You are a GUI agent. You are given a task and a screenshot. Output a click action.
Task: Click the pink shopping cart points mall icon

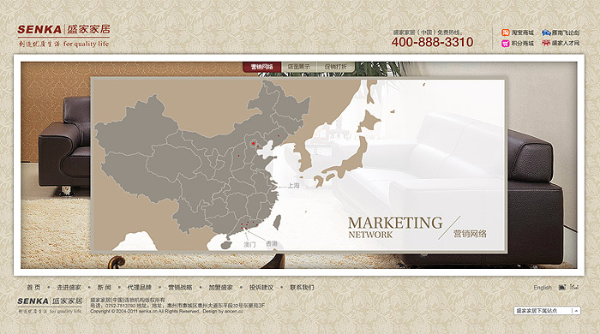tap(506, 44)
